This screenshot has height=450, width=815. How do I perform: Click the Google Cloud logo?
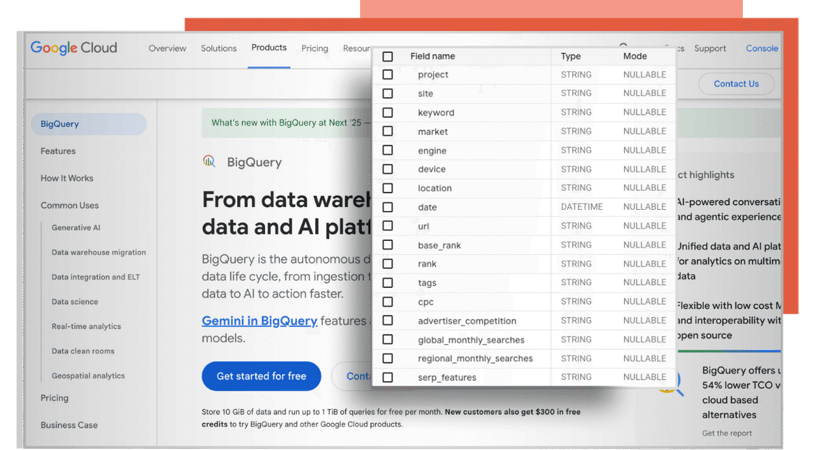[x=73, y=48]
